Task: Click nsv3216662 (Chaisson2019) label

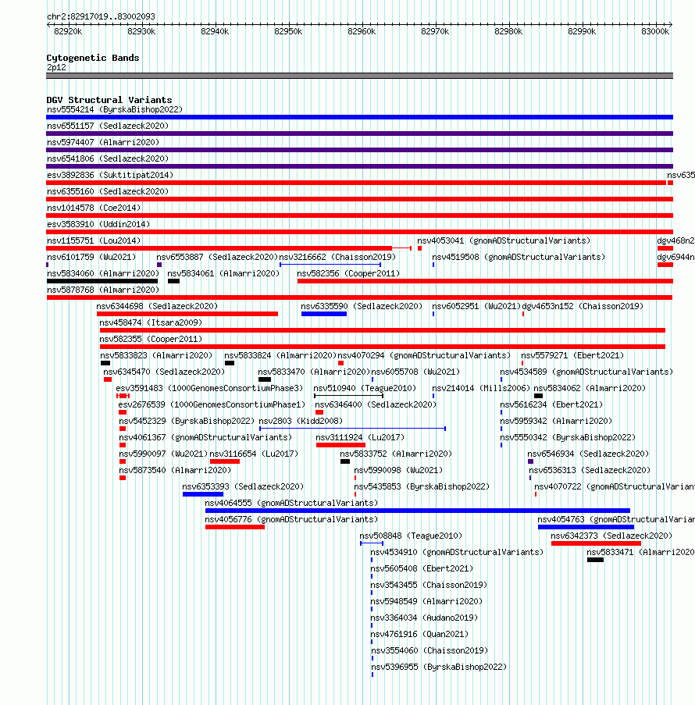Action: [x=337, y=257]
